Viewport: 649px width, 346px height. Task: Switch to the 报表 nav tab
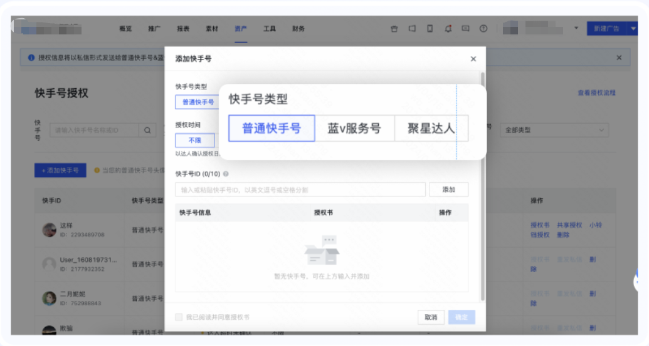tap(183, 29)
